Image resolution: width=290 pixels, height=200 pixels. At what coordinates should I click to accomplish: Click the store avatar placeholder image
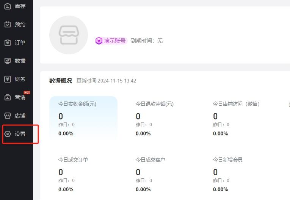tap(69, 35)
